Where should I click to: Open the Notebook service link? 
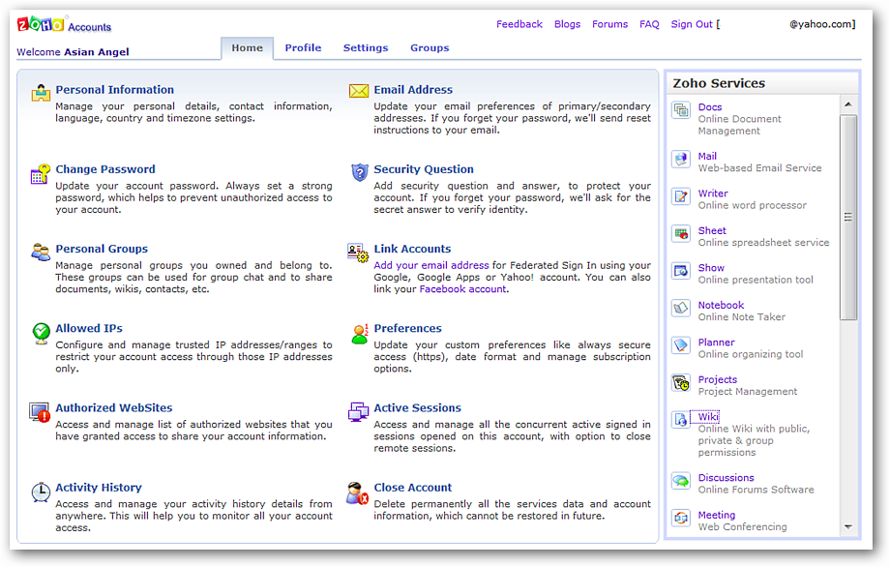[721, 305]
